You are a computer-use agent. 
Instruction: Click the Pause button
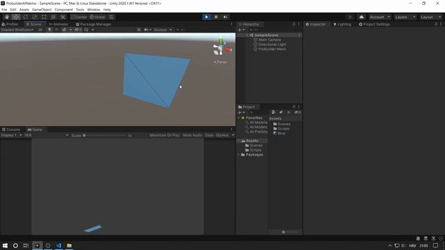point(216,17)
